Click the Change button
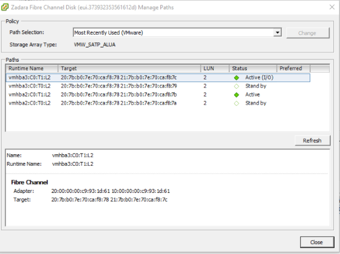Viewport: 340px width, 254px height. 307,33
